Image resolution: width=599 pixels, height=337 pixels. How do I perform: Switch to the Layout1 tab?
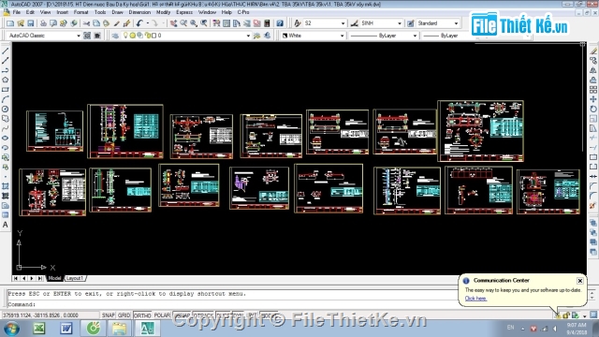pos(75,278)
